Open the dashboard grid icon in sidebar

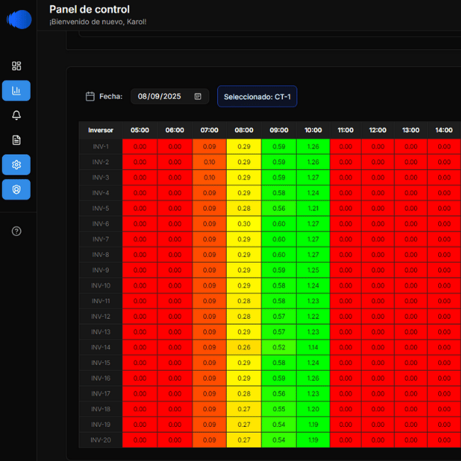16,66
